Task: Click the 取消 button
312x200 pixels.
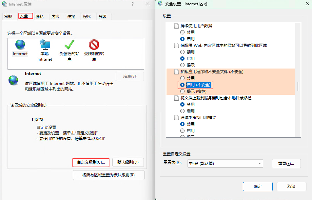Action: 291,187
